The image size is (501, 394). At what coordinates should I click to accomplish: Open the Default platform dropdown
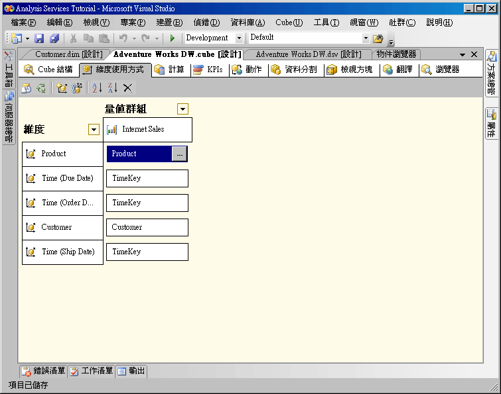(x=366, y=38)
